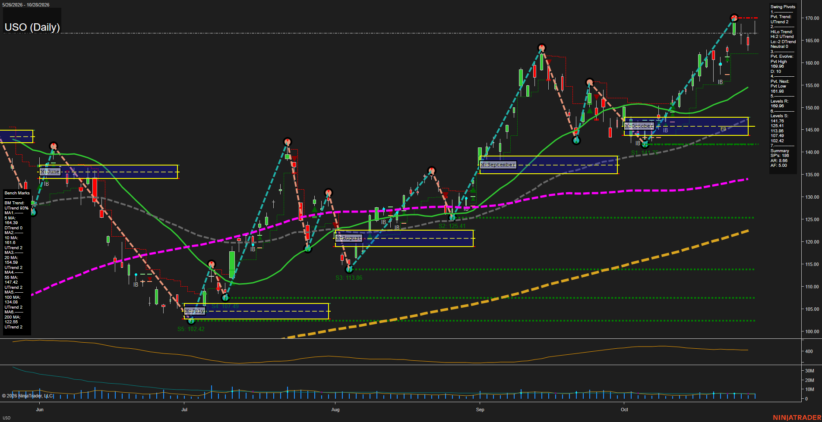Click the NINJATRADER logo
The height and width of the screenshot is (422, 822).
(797, 418)
